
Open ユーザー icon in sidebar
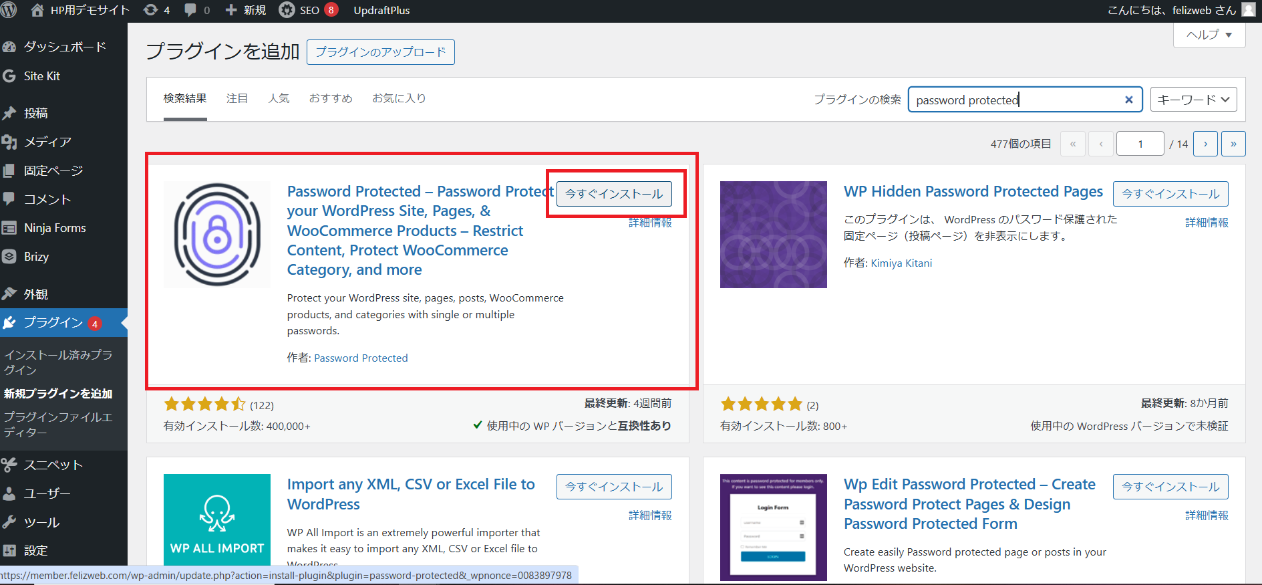(x=9, y=493)
